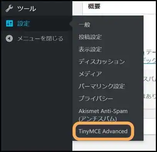
Task: Open パーマリンク設定 submenu entry
Action: point(102,86)
